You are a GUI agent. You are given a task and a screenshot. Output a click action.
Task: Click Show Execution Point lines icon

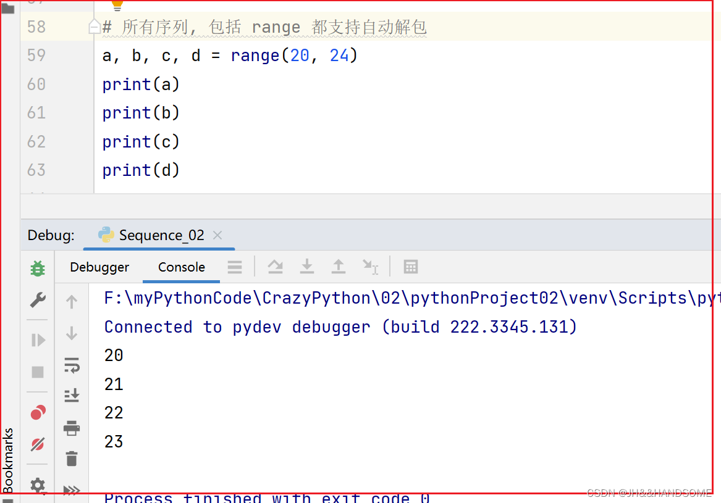tap(235, 267)
